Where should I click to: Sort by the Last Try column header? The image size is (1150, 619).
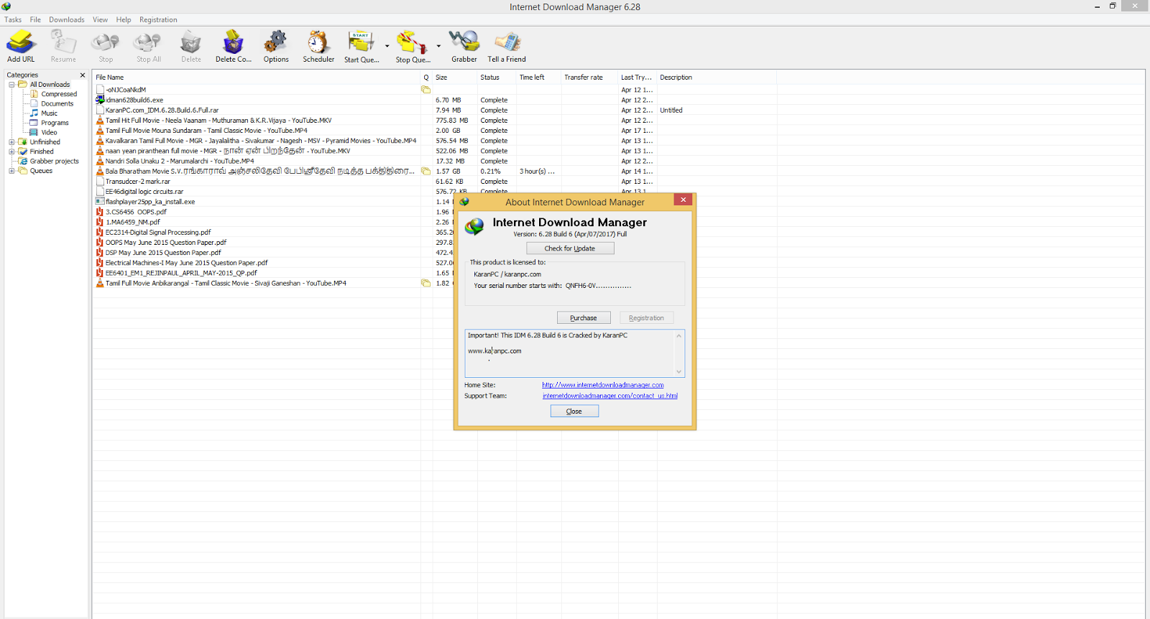[x=638, y=78]
